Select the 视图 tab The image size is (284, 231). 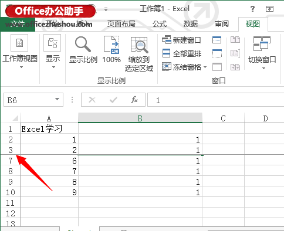(253, 24)
